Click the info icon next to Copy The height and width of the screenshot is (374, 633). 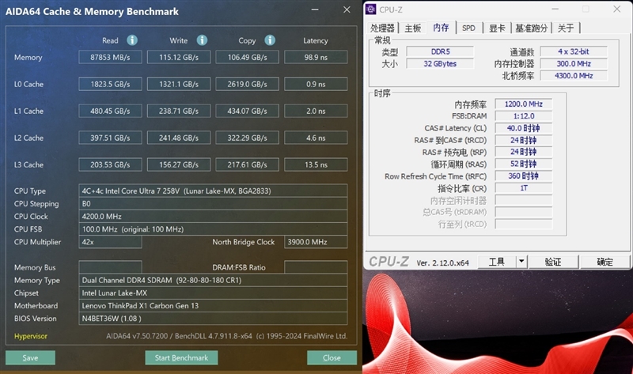click(x=270, y=40)
